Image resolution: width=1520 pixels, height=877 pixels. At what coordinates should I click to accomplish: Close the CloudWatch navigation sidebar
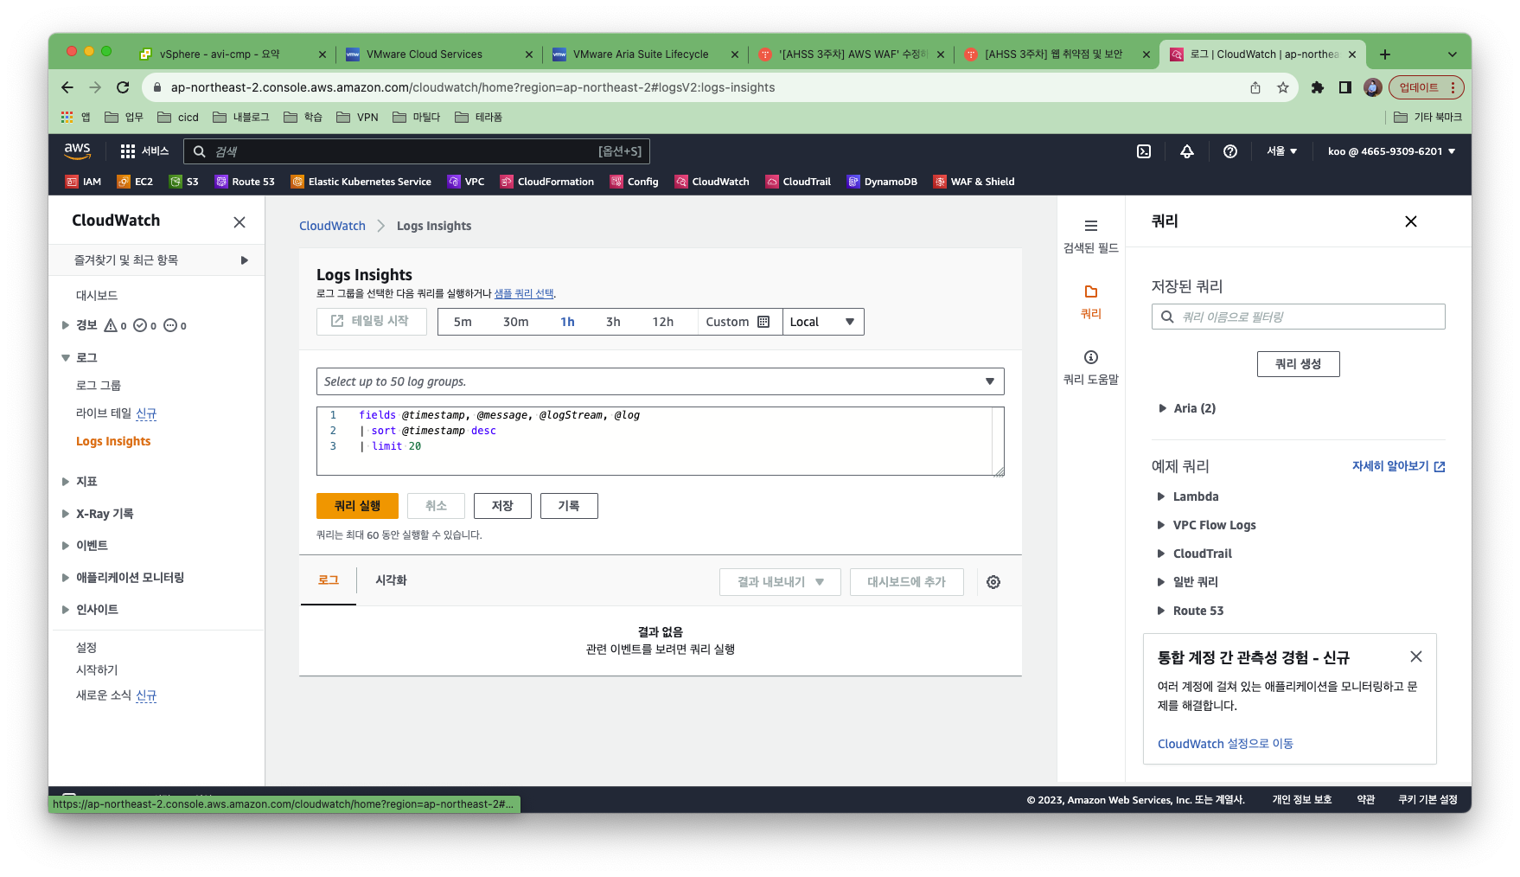click(x=239, y=222)
